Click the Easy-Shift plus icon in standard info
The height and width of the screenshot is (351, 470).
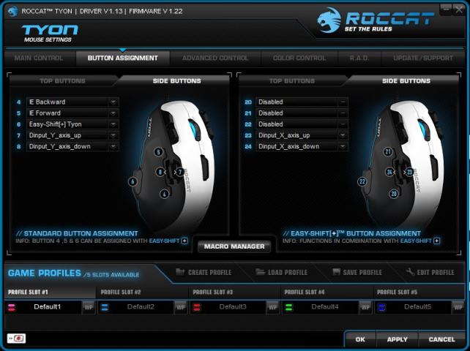tap(184, 241)
